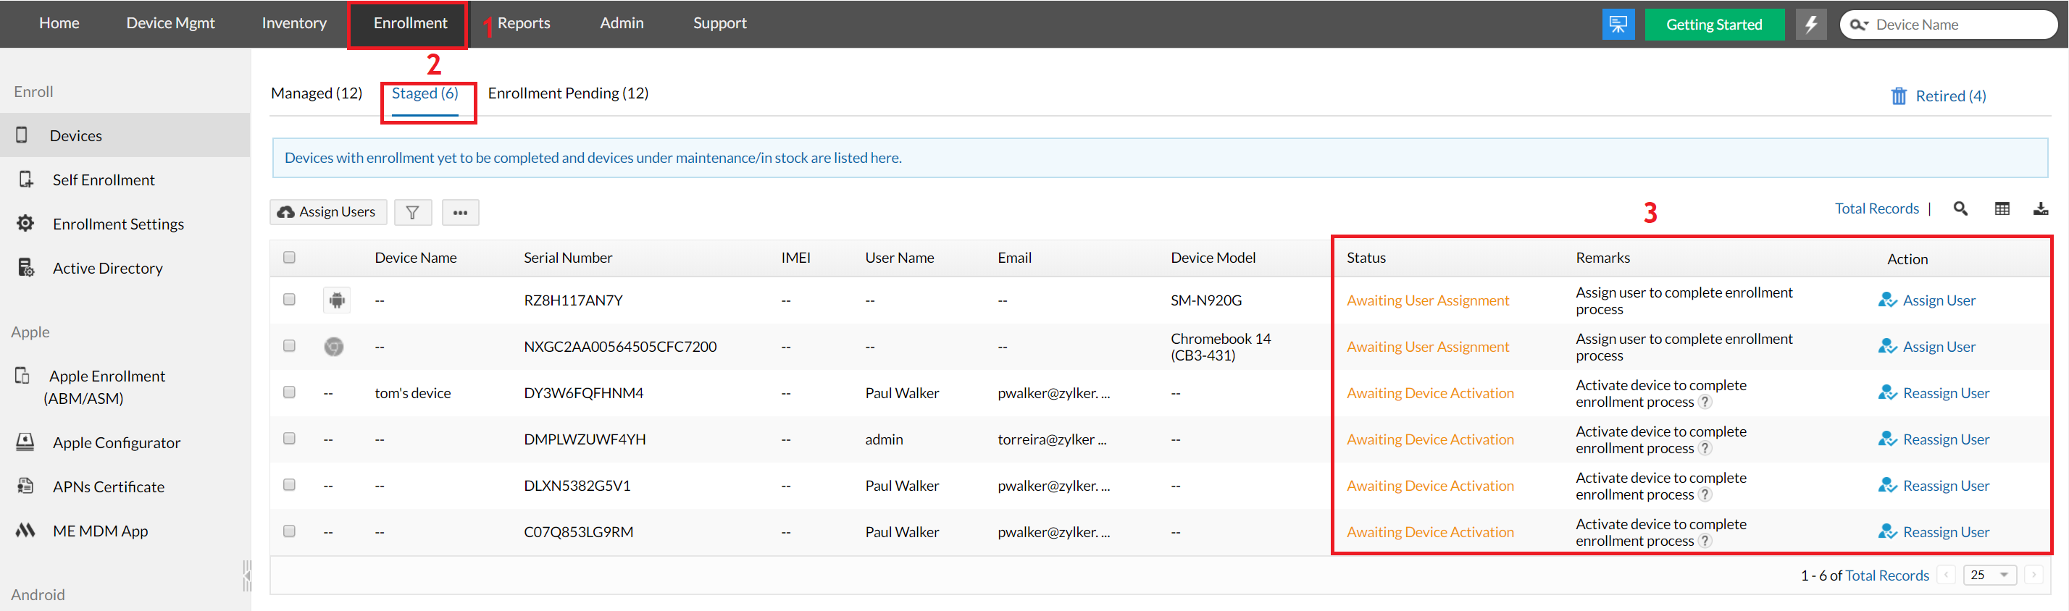Click the Assign Users button

(327, 212)
